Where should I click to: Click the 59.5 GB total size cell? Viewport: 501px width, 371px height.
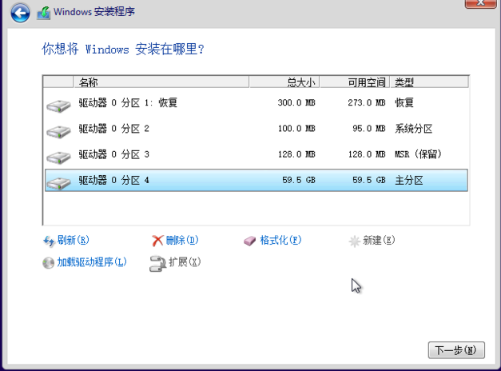tap(299, 180)
